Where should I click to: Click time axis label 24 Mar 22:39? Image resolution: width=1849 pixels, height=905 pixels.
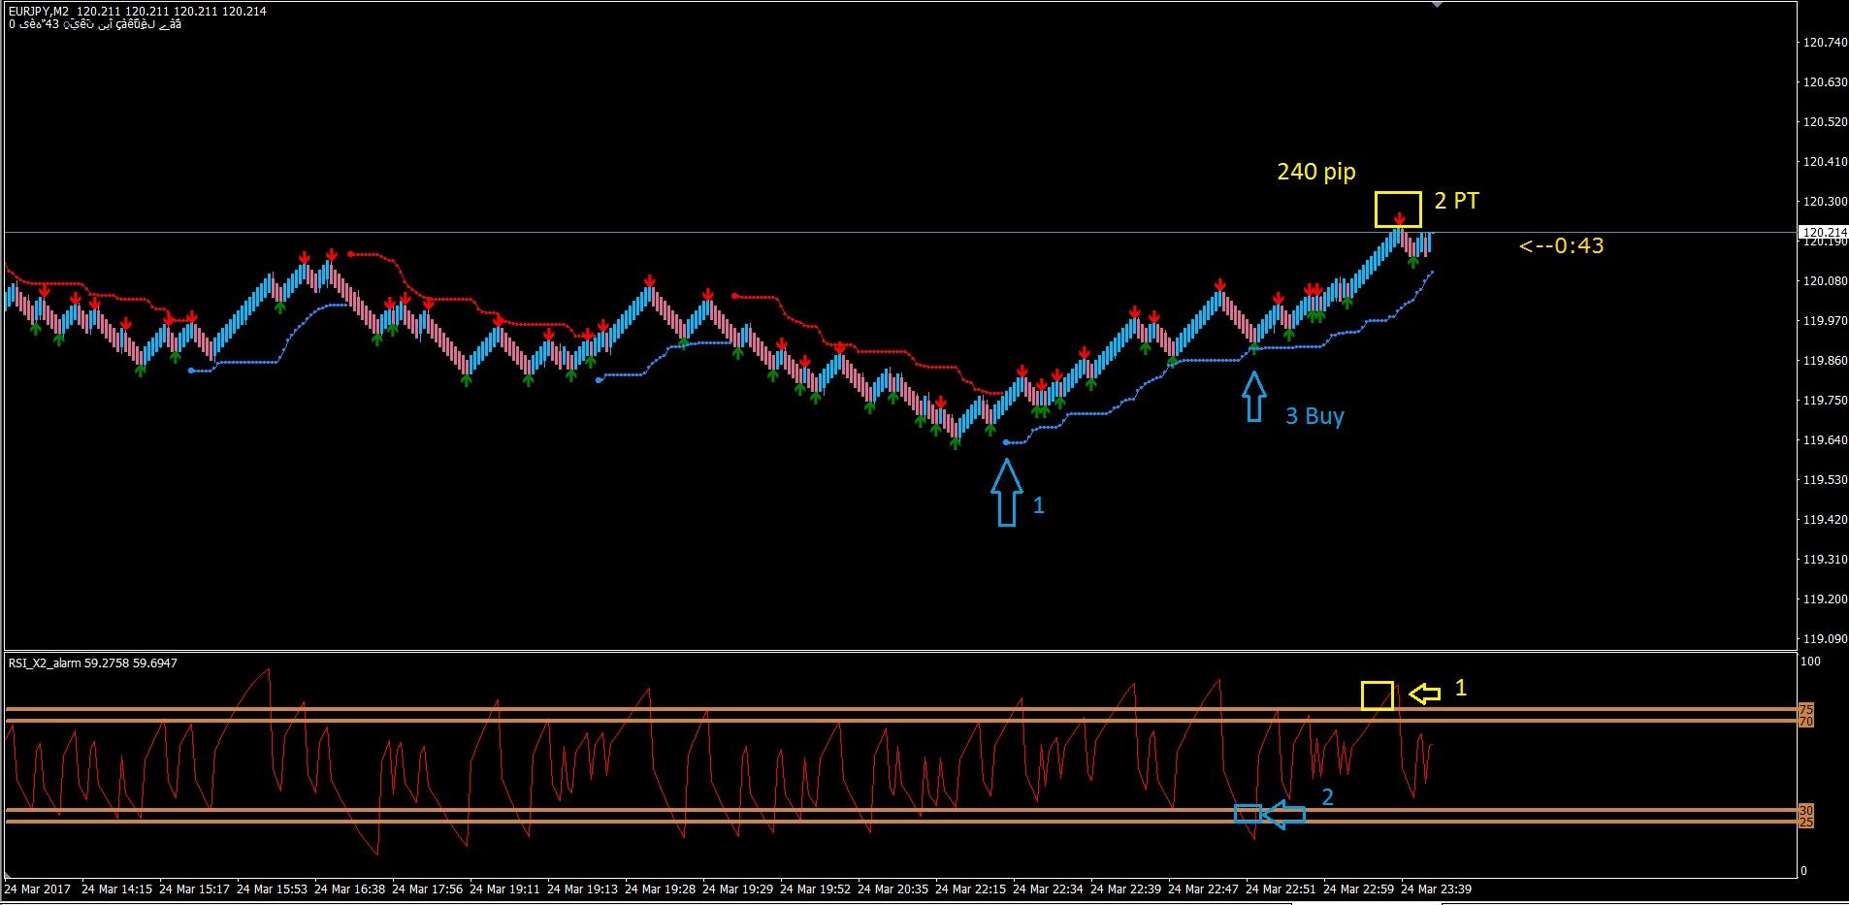click(x=1125, y=889)
